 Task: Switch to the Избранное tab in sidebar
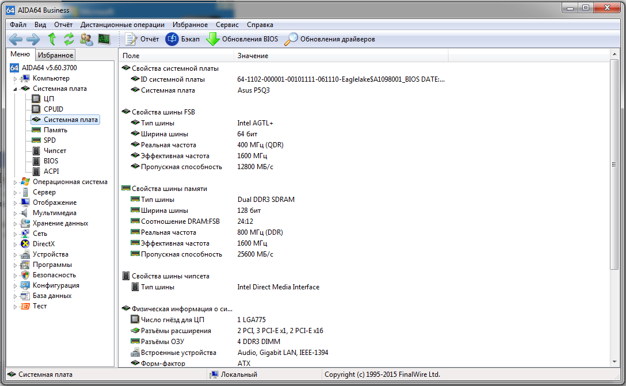pyautogui.click(x=55, y=55)
